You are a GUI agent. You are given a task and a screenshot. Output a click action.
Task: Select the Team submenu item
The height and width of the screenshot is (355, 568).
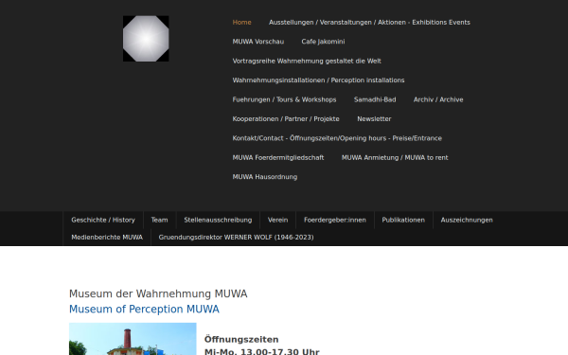click(159, 220)
